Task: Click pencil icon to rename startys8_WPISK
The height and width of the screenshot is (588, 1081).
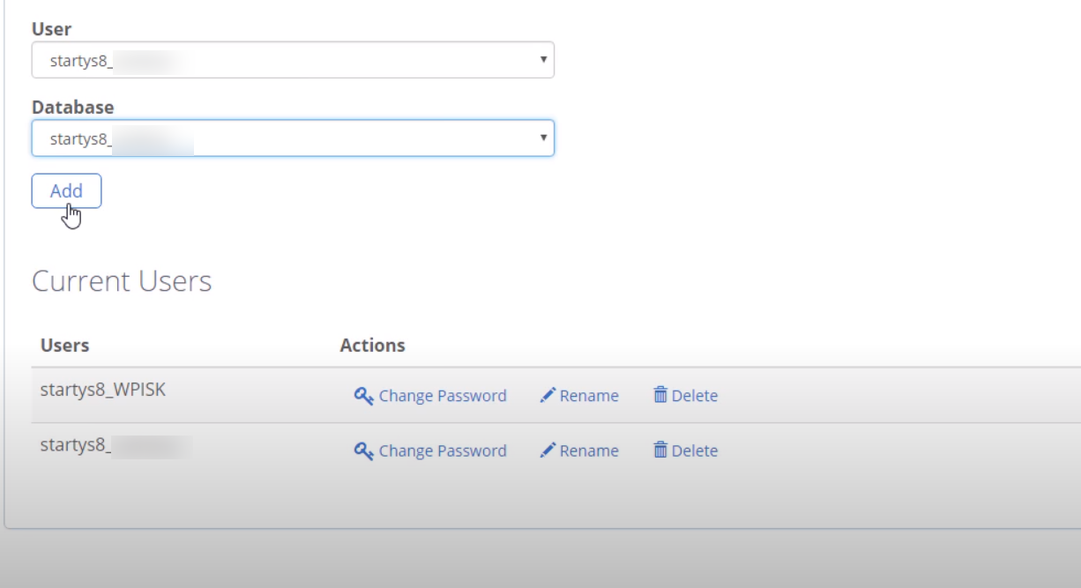Action: 548,396
